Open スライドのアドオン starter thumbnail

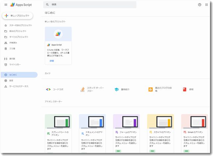click(160, 121)
